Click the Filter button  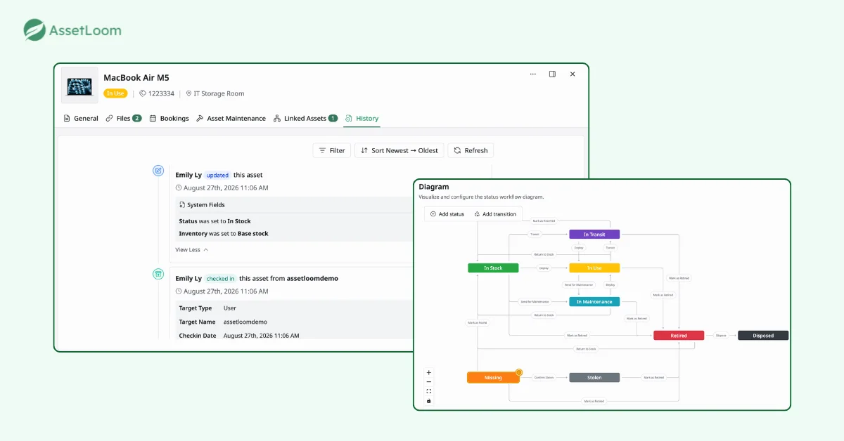331,150
